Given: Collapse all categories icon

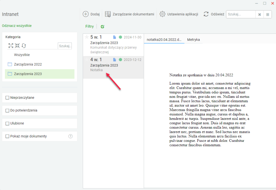Looking at the screenshot, I should (x=17, y=46).
